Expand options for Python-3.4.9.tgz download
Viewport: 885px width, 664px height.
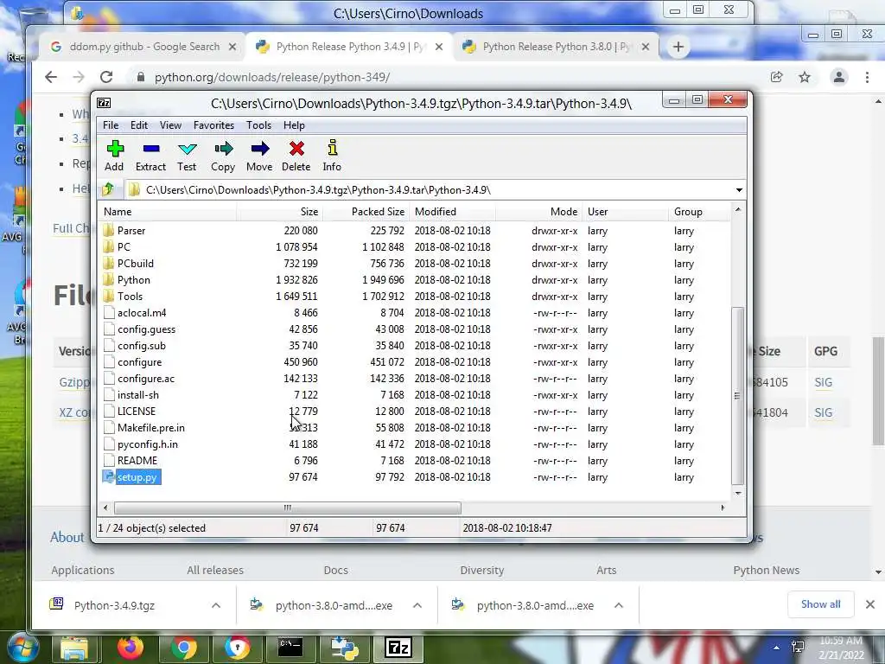[x=216, y=605]
